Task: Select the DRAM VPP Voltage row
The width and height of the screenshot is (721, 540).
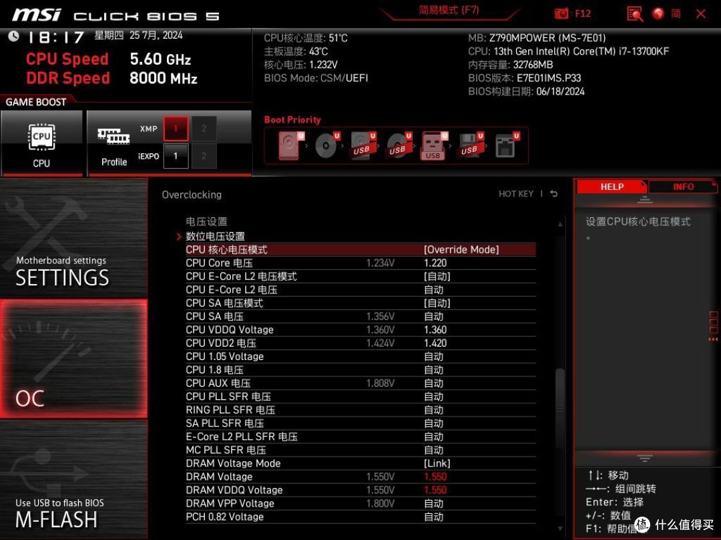Action: point(360,503)
